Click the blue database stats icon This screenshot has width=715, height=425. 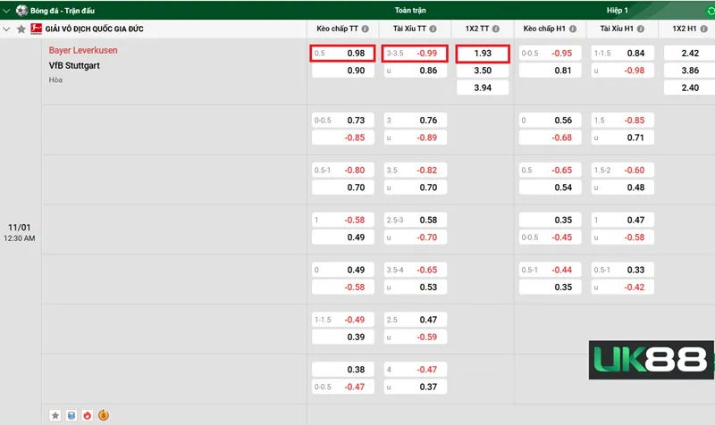coord(71,415)
